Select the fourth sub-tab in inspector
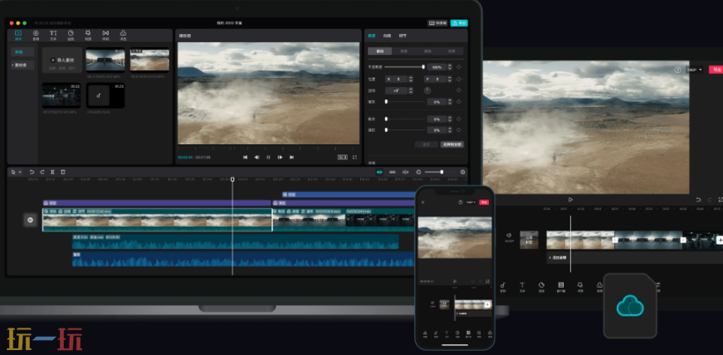 452,51
